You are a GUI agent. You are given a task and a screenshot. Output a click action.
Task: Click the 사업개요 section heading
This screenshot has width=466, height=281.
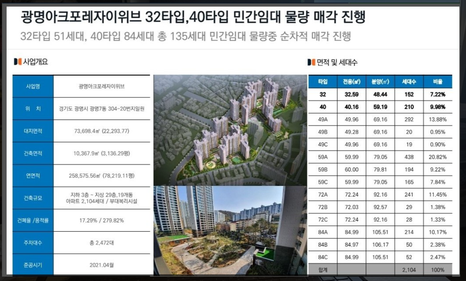click(x=36, y=62)
